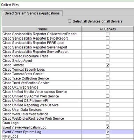Click the 'Event Viewer-Application Log' name
This screenshot has height=140, width=134.
pyautogui.click(x=24, y=127)
